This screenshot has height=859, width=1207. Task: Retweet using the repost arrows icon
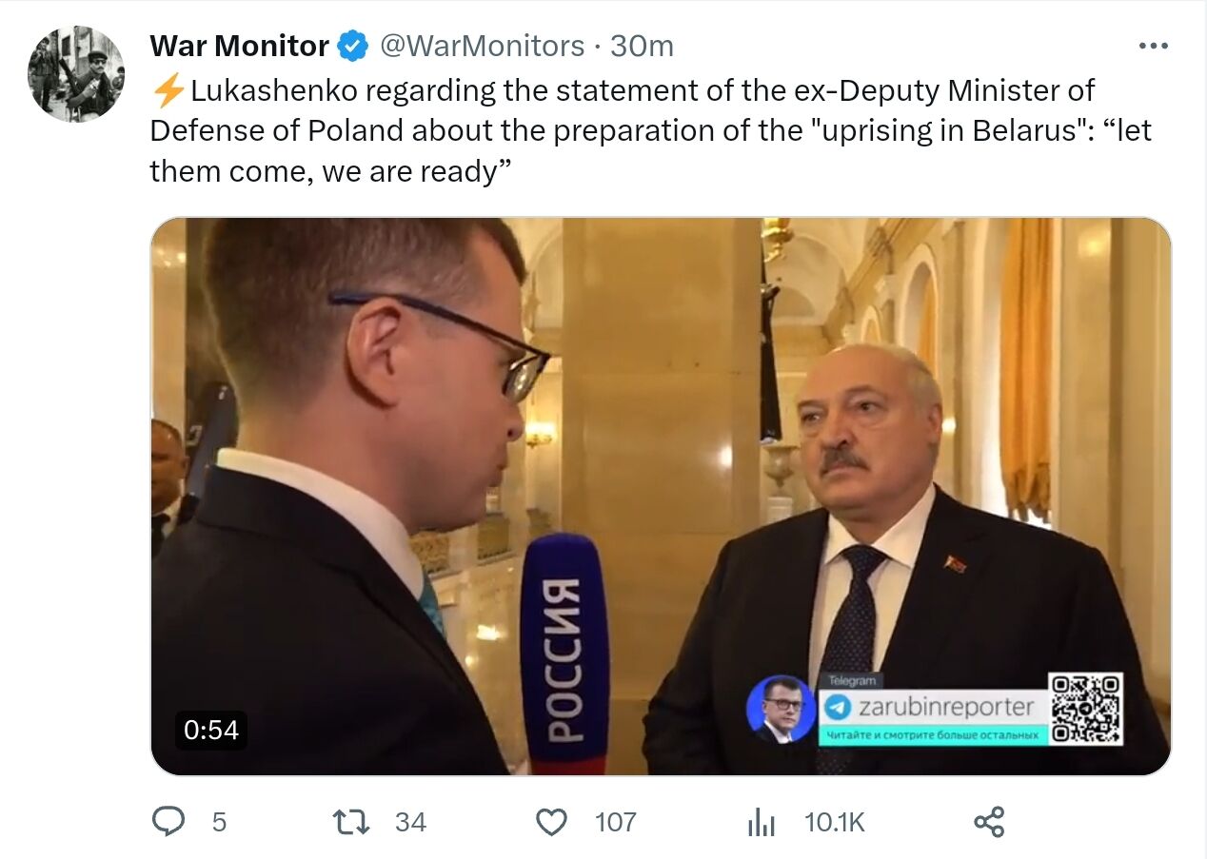[350, 821]
